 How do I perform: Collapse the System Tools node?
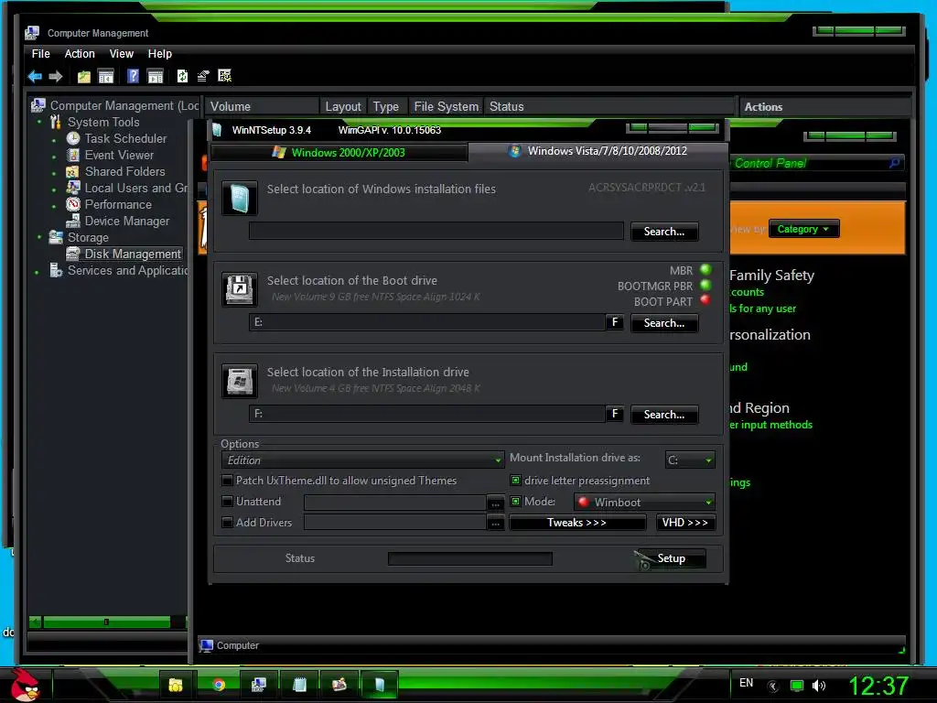coord(39,122)
